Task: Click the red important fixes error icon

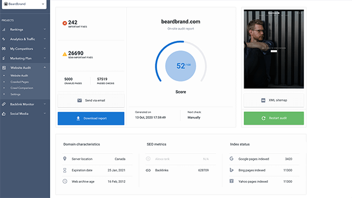Action: 64,23
